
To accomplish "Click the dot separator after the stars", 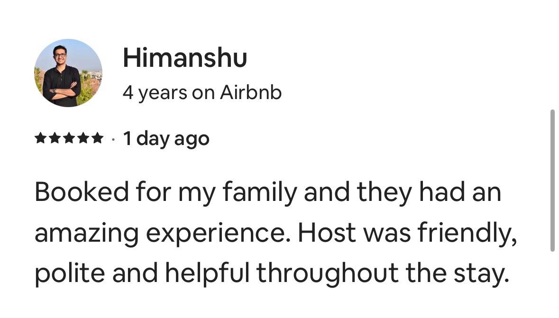I will click(113, 139).
